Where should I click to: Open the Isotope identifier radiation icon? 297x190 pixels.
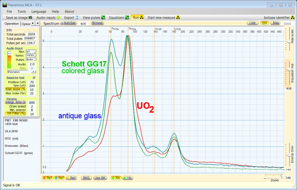pyautogui.click(x=293, y=17)
